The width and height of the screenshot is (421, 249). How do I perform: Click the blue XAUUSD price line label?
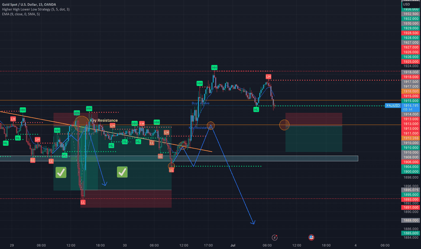pyautogui.click(x=393, y=105)
